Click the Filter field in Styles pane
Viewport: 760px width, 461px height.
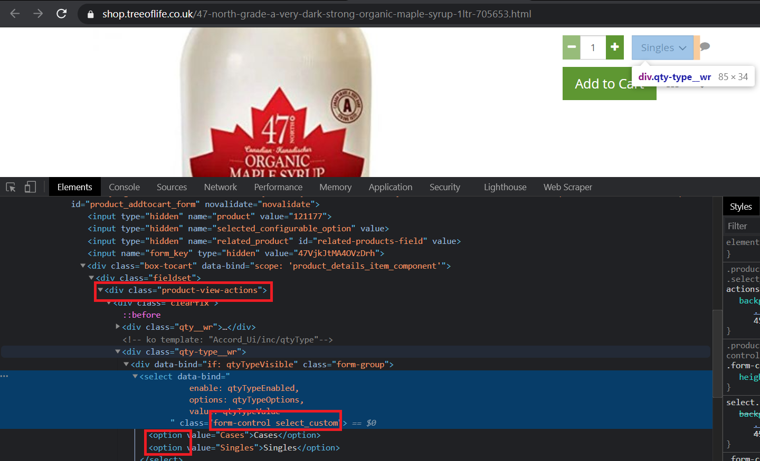click(742, 226)
